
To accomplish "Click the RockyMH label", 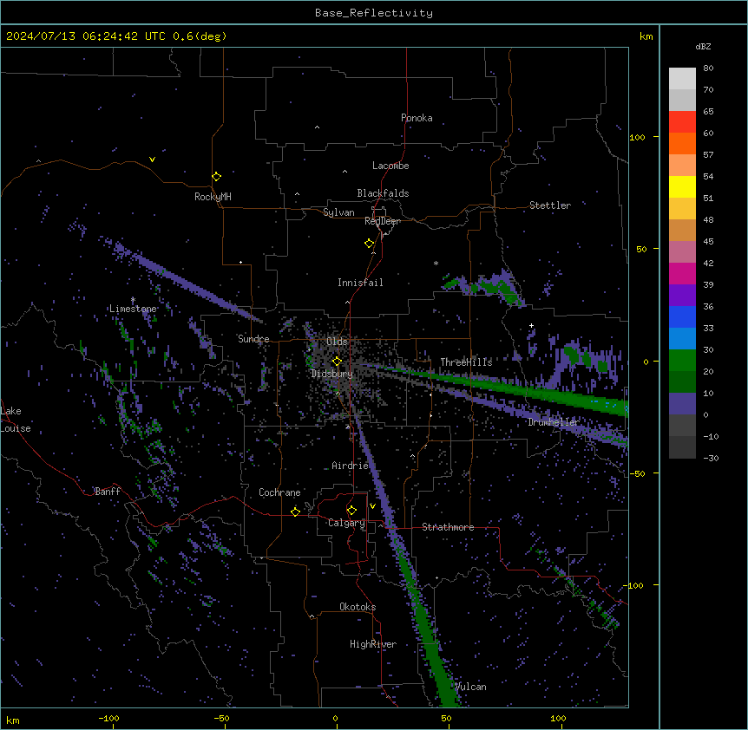I will (x=213, y=197).
